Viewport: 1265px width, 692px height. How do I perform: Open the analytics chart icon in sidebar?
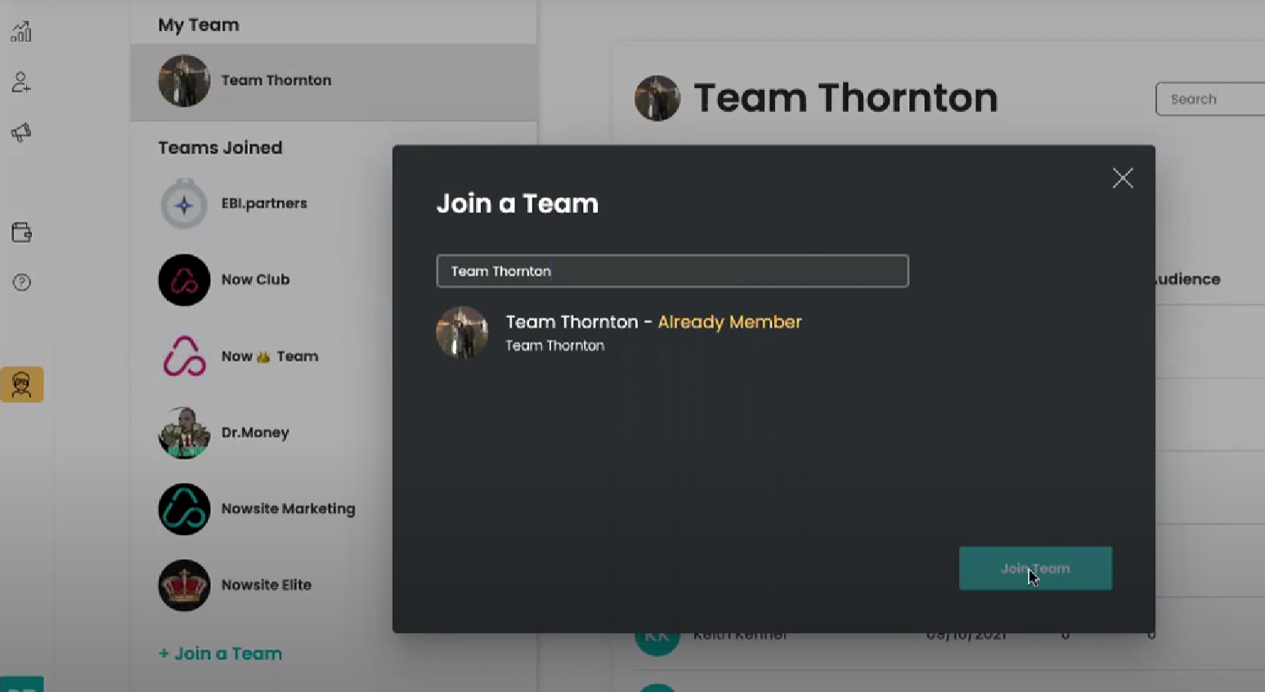click(x=21, y=32)
